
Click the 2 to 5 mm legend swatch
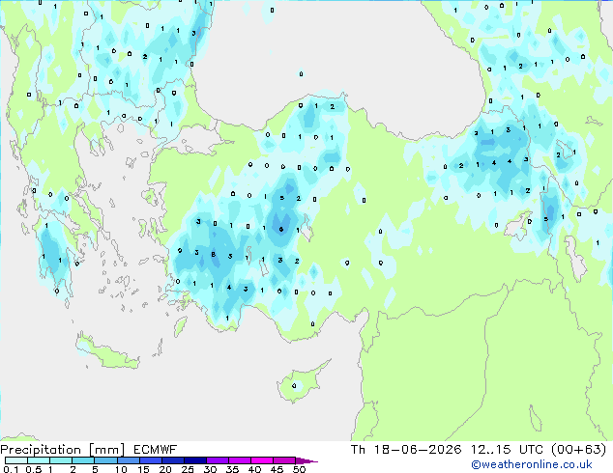tap(83, 460)
